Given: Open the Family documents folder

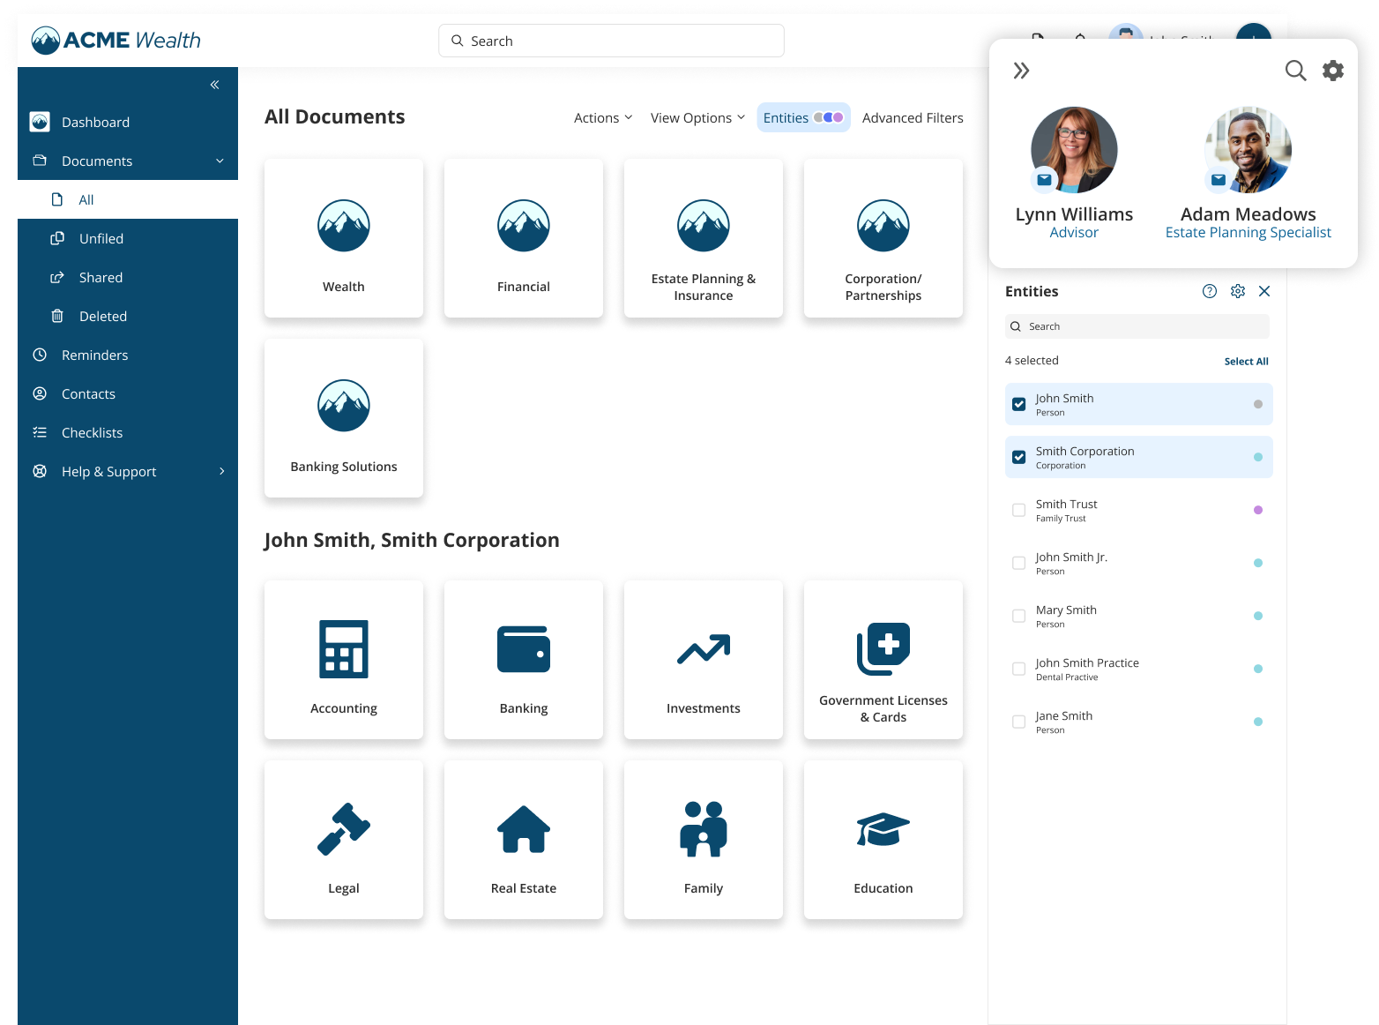Looking at the screenshot, I should [x=703, y=829].
